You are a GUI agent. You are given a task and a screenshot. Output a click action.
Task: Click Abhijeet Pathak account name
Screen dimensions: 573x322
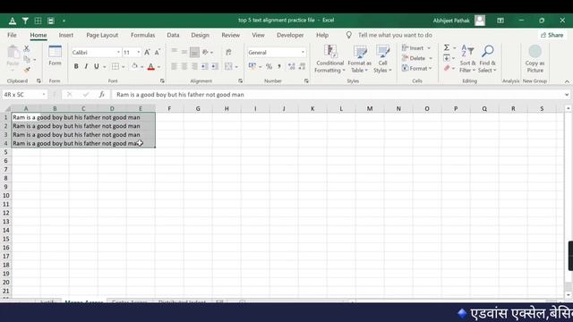coord(451,21)
